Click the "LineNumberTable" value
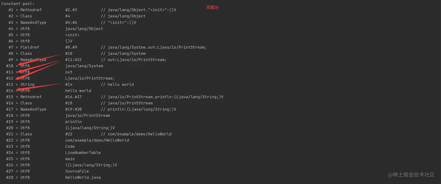 click(x=83, y=153)
